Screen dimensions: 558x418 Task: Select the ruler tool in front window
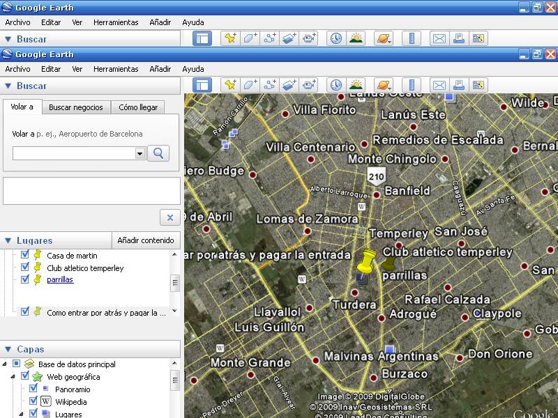[x=412, y=85]
